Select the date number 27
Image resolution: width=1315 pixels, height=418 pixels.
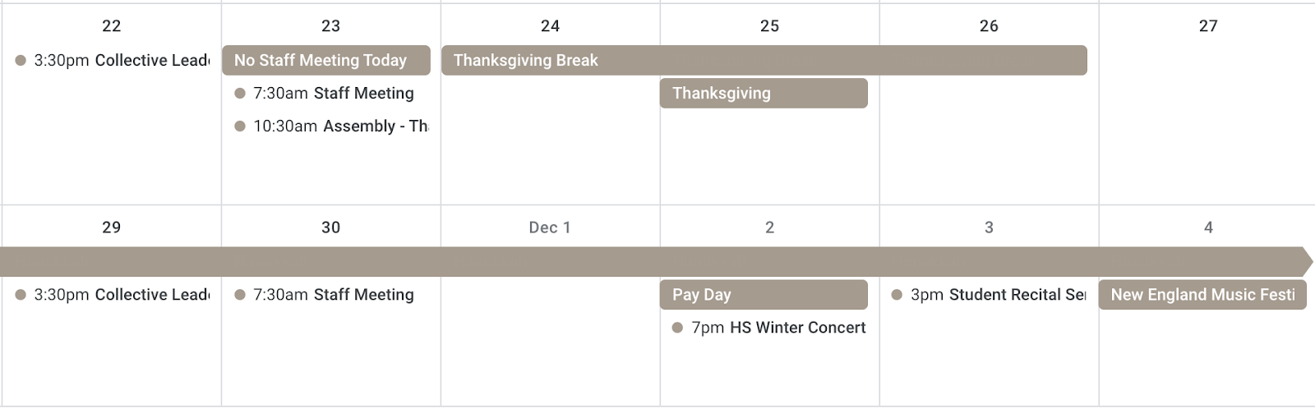[x=1208, y=25]
